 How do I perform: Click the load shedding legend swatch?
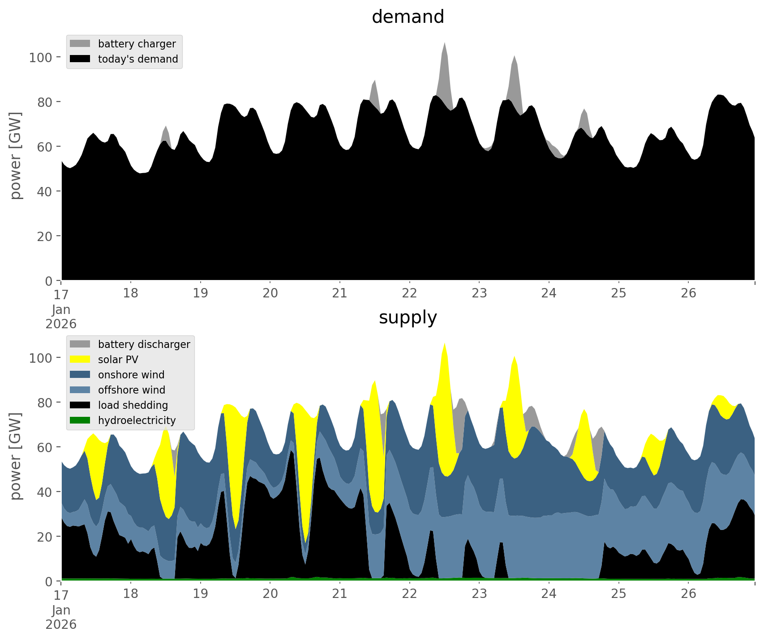[80, 405]
